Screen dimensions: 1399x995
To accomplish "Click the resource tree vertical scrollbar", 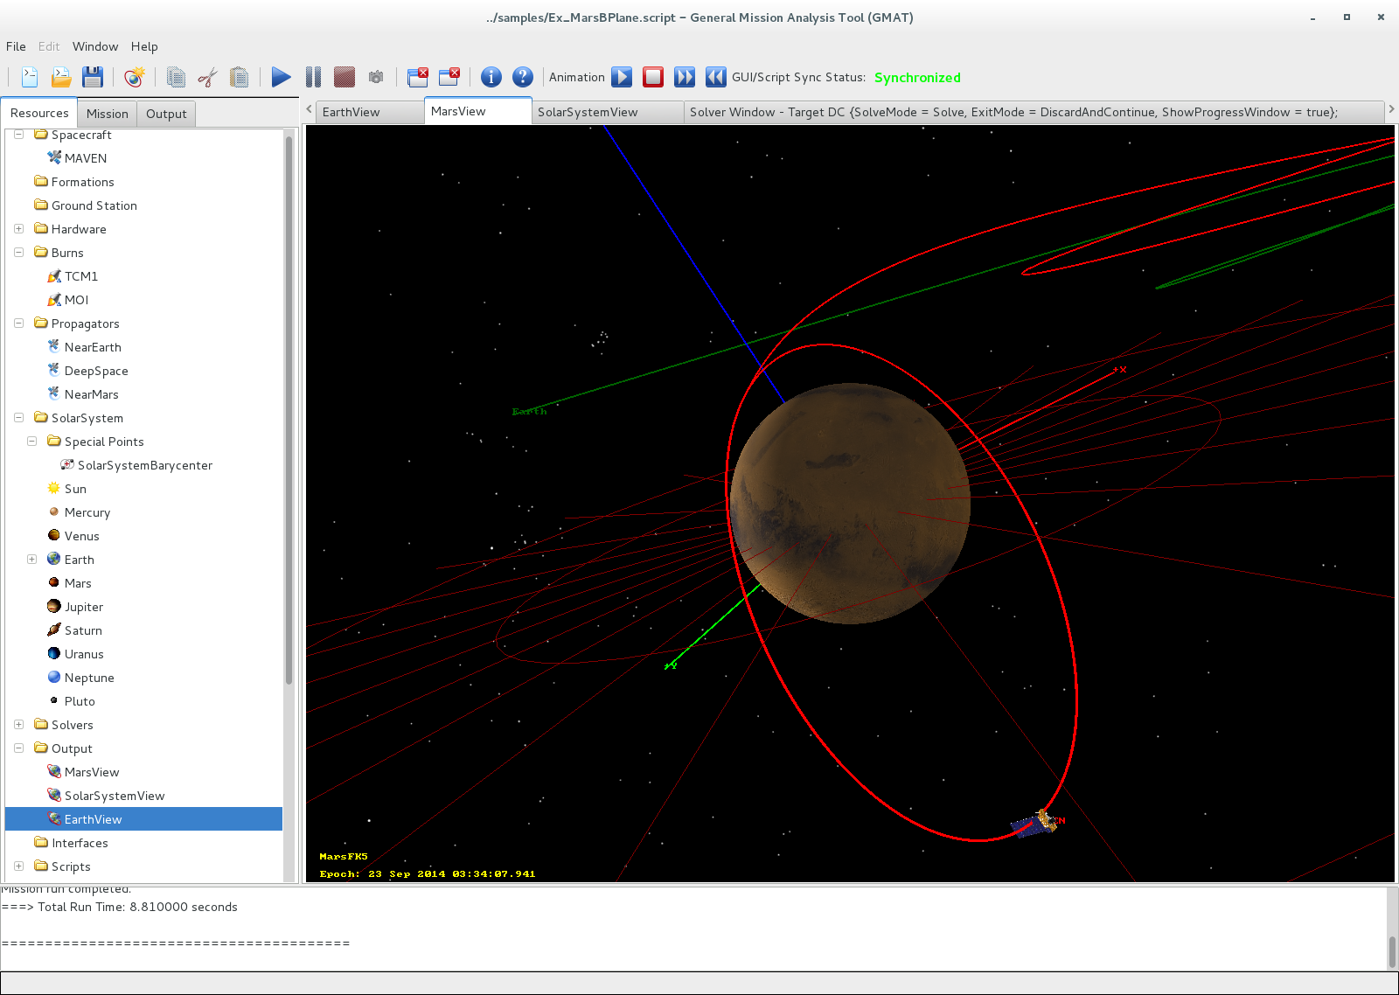I will coord(289,411).
